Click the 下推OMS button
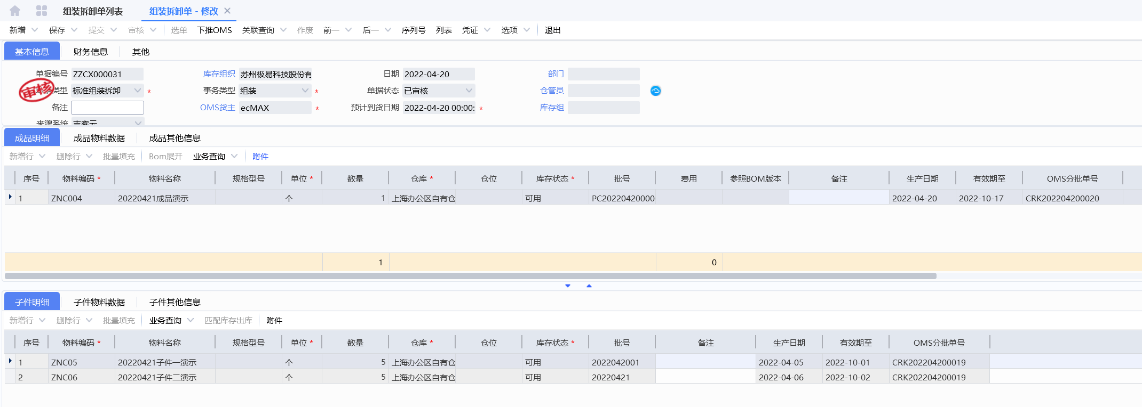Screen dimensions: 1142x407 pyautogui.click(x=215, y=30)
